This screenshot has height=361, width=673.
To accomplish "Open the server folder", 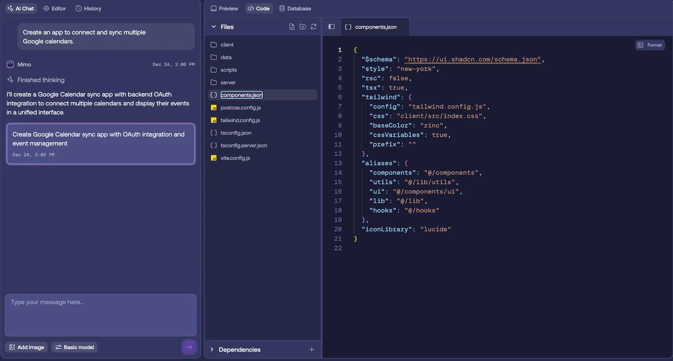I will (263, 82).
